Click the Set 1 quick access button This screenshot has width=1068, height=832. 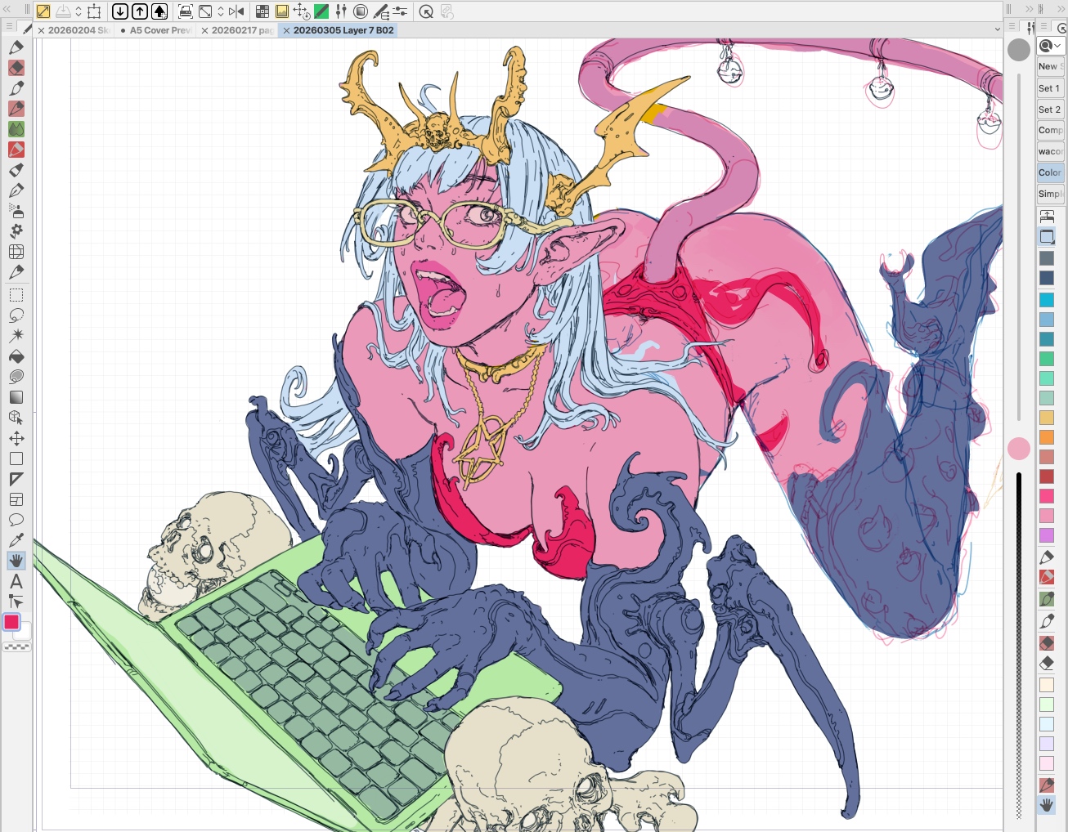tap(1050, 88)
